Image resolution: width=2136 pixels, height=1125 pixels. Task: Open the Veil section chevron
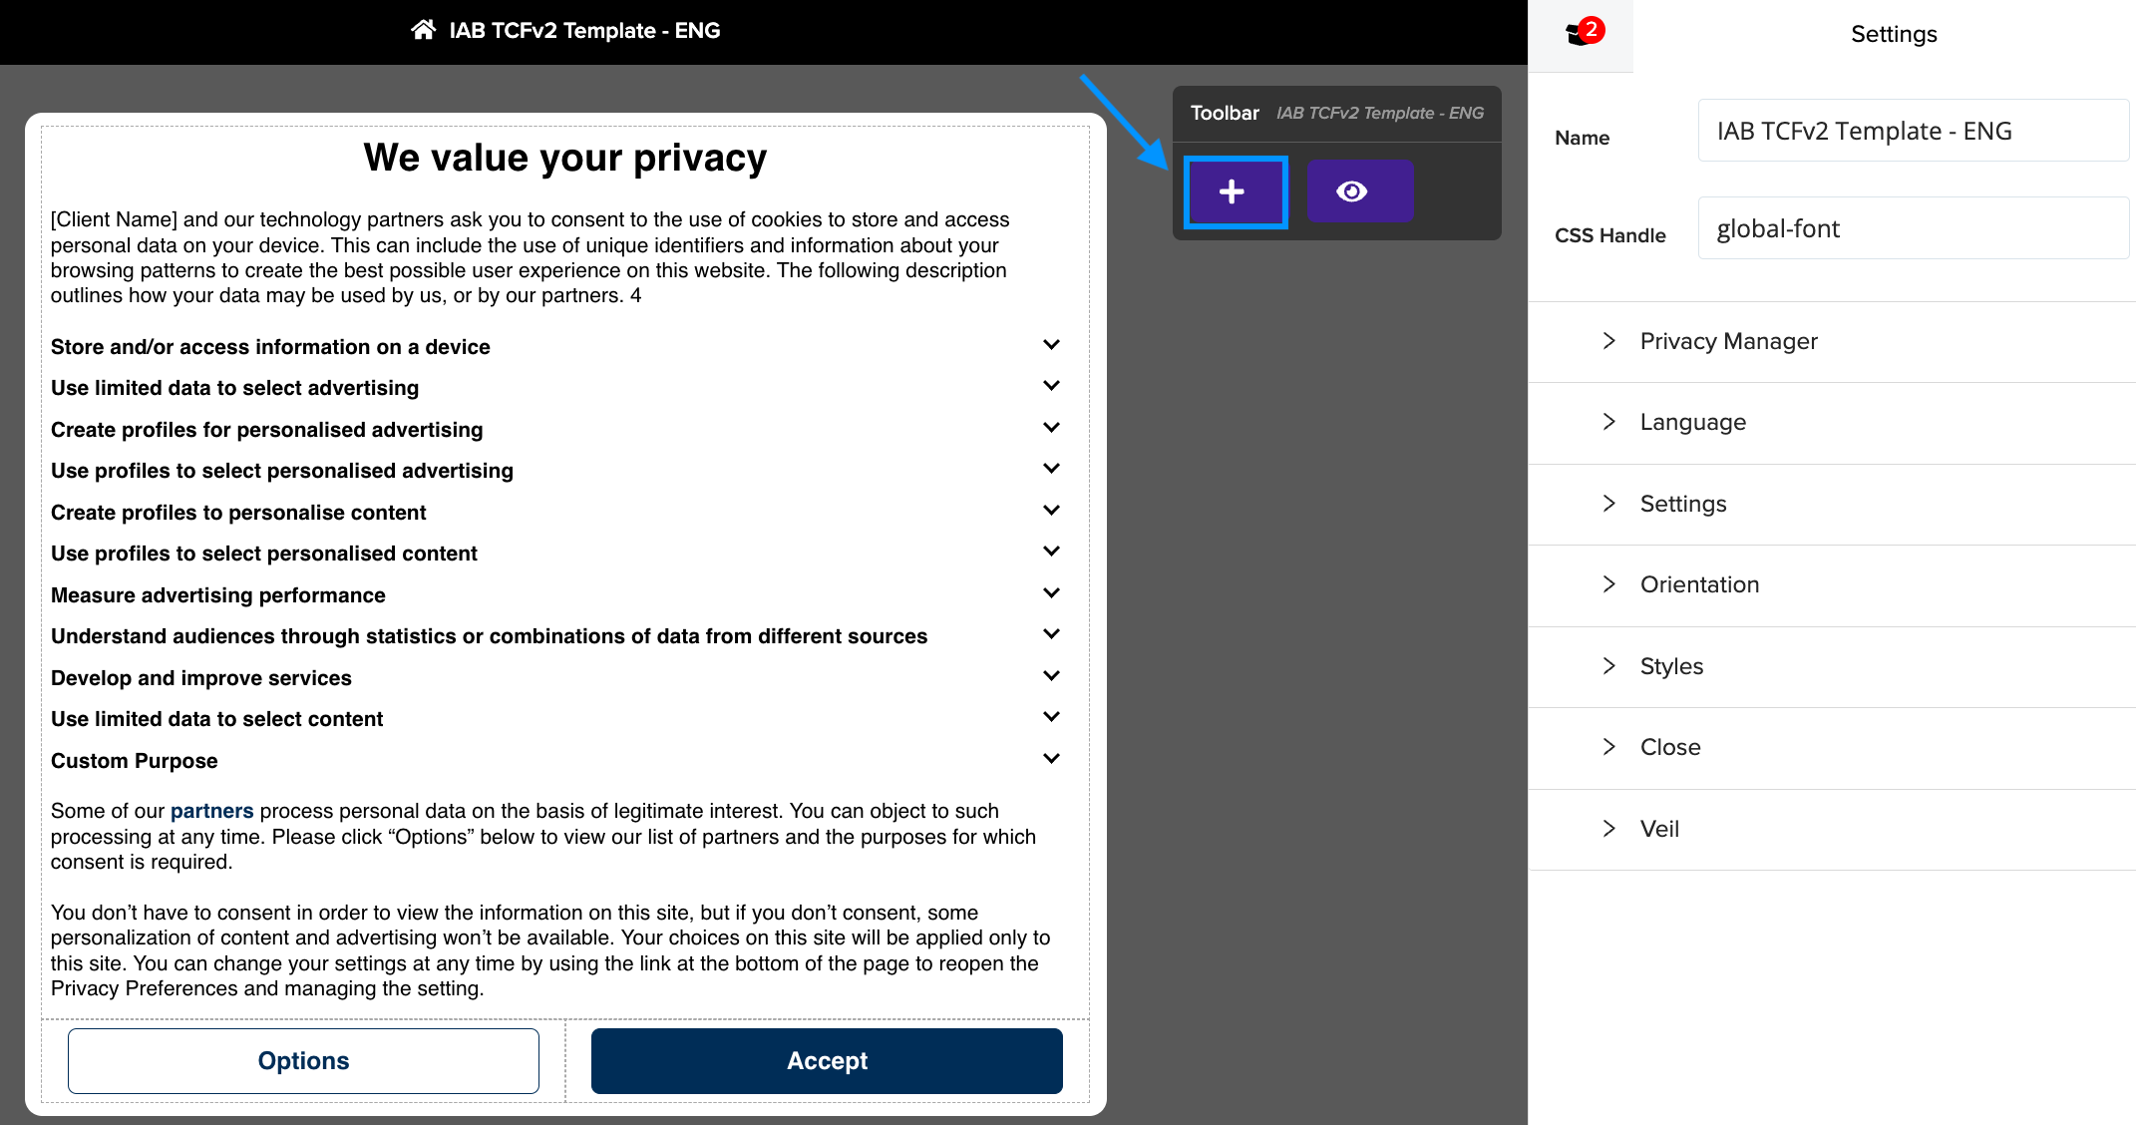click(x=1608, y=829)
